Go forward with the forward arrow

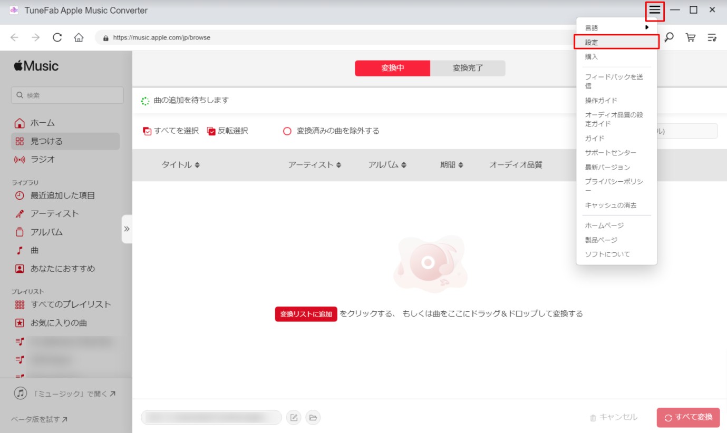(36, 37)
